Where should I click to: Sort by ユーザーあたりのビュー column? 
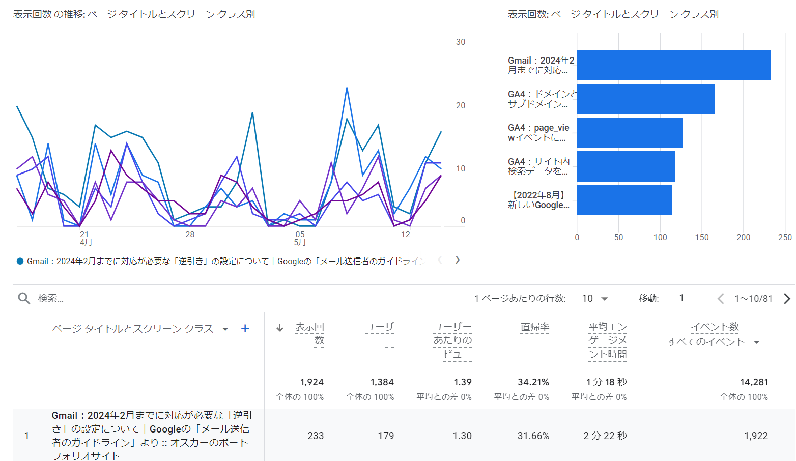coord(452,340)
